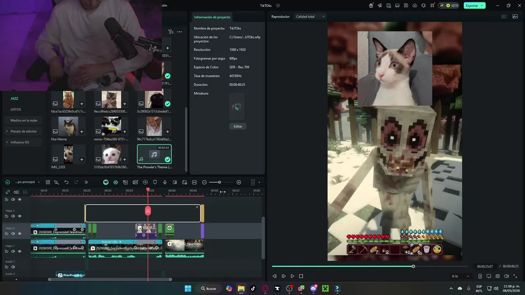525x295 pixels.
Task: Stop playback with the square stop button
Action: pyautogui.click(x=301, y=276)
